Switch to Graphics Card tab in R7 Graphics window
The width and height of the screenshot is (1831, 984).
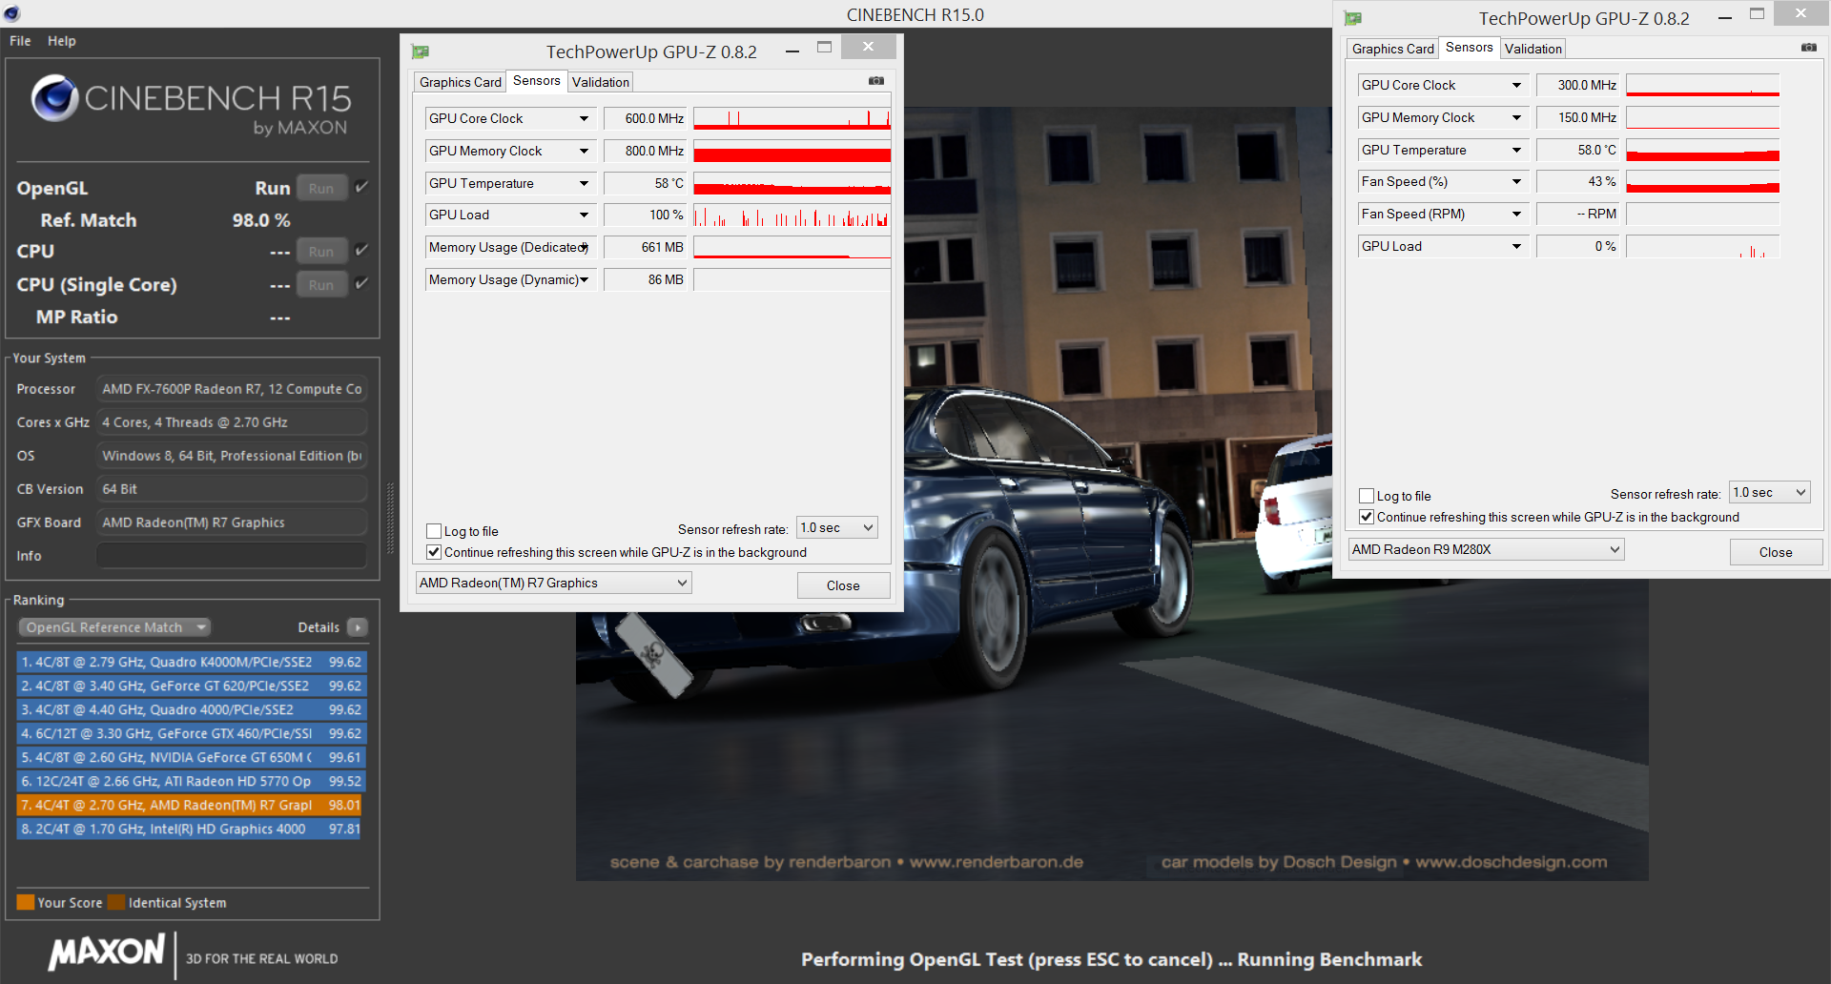pyautogui.click(x=460, y=82)
